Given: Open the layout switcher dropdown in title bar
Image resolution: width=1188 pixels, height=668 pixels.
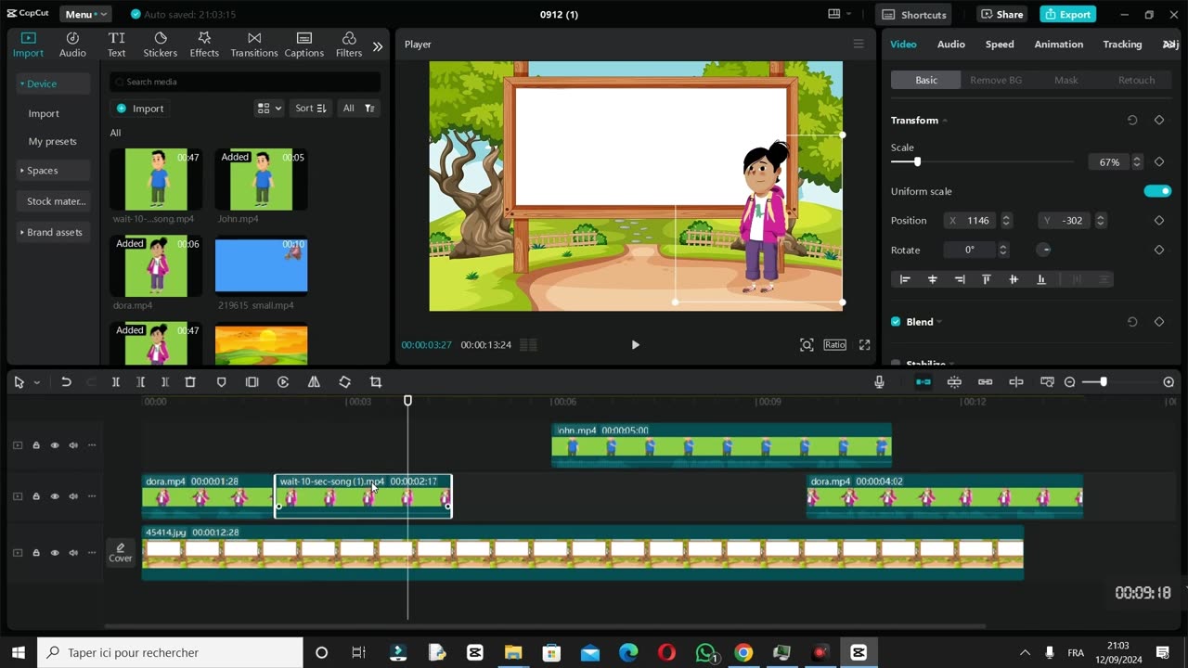Looking at the screenshot, I should [x=840, y=14].
